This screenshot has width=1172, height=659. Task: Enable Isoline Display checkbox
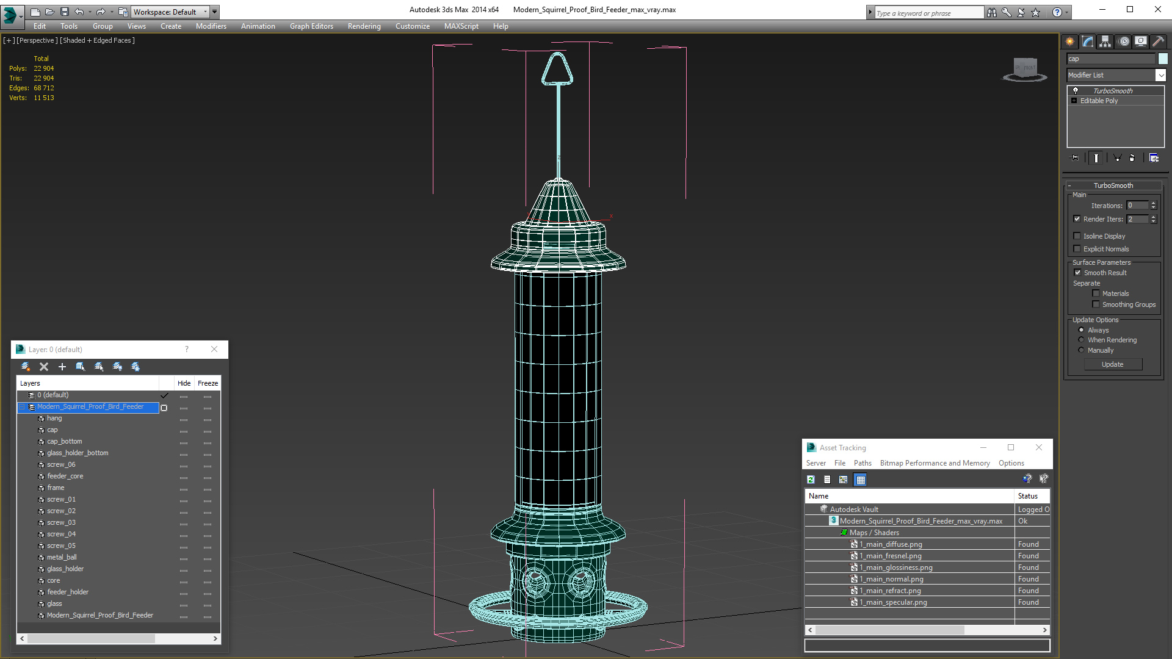(x=1077, y=236)
